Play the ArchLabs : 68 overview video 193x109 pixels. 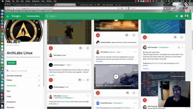tap(116, 77)
